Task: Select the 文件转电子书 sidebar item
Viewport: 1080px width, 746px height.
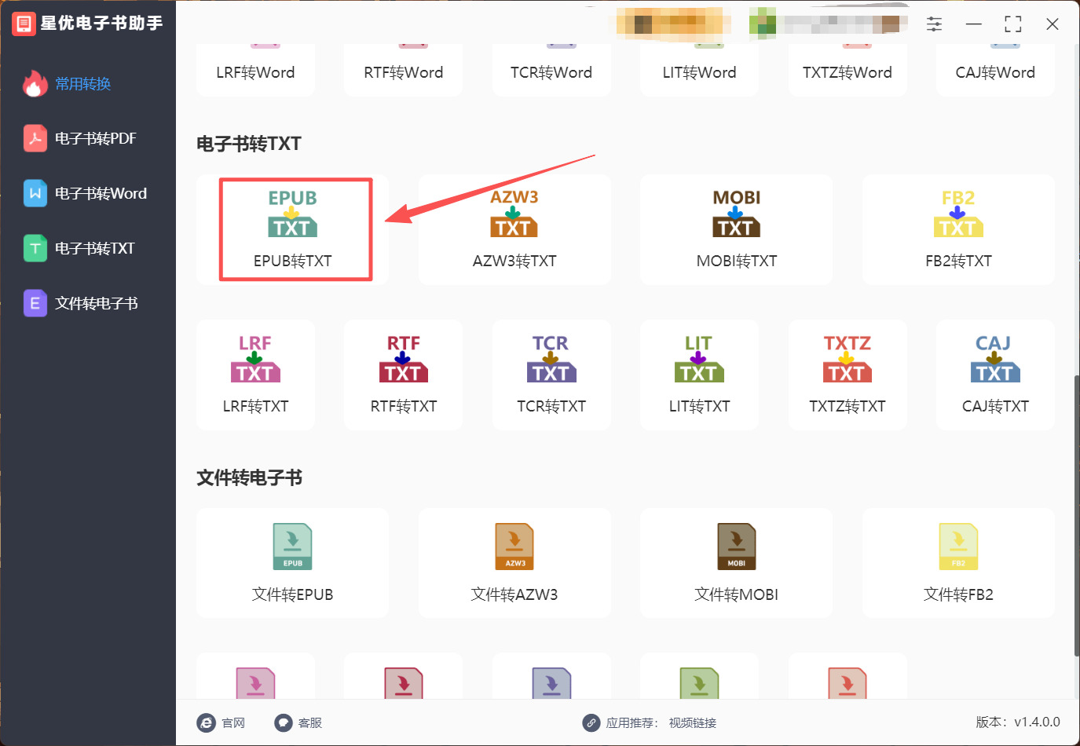Action: [88, 304]
